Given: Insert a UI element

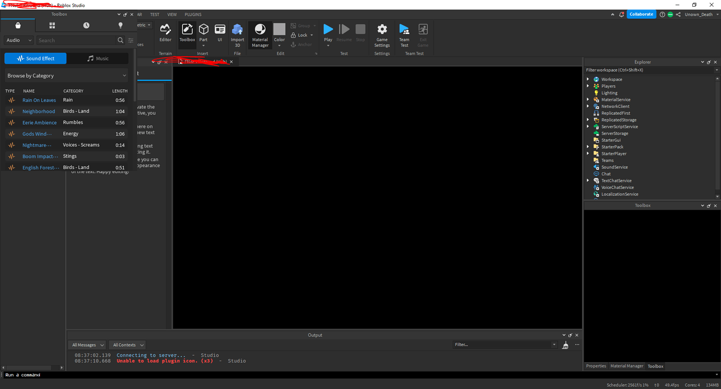Looking at the screenshot, I should point(220,33).
